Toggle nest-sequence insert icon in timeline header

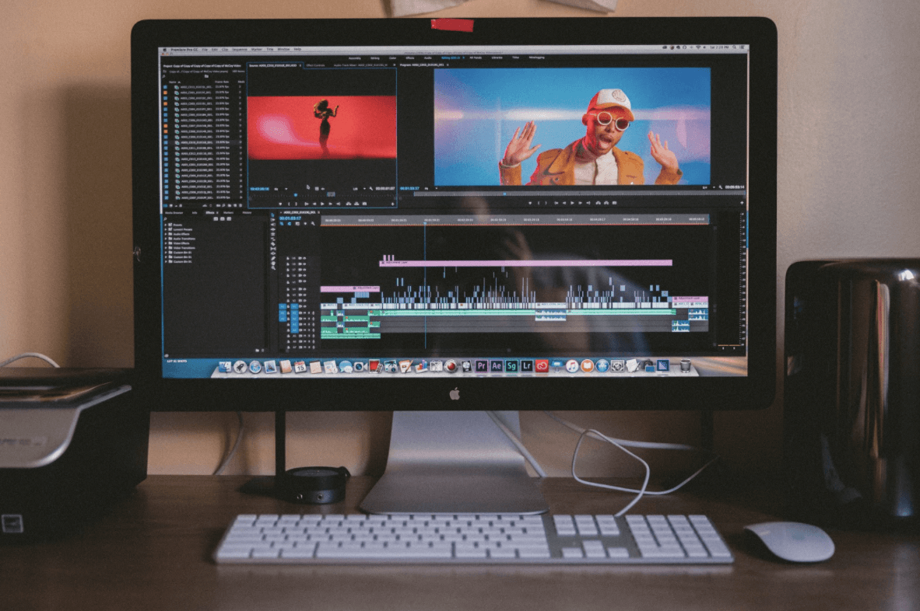pyautogui.click(x=282, y=224)
